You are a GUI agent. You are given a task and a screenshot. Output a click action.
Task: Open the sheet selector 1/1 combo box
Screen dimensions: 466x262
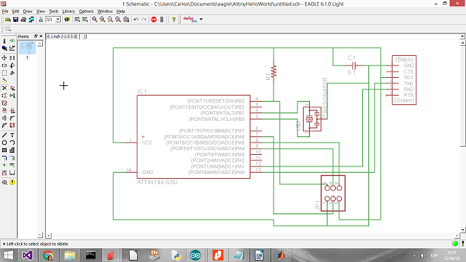click(x=53, y=19)
